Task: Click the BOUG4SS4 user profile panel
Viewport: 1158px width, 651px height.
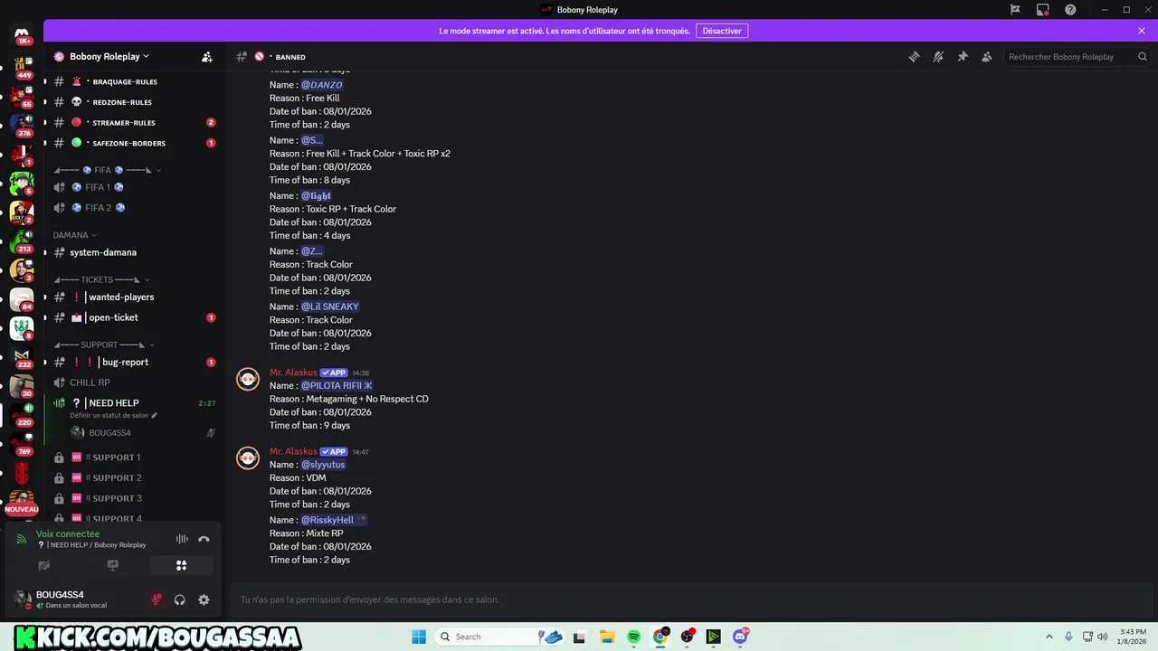Action: click(x=76, y=599)
